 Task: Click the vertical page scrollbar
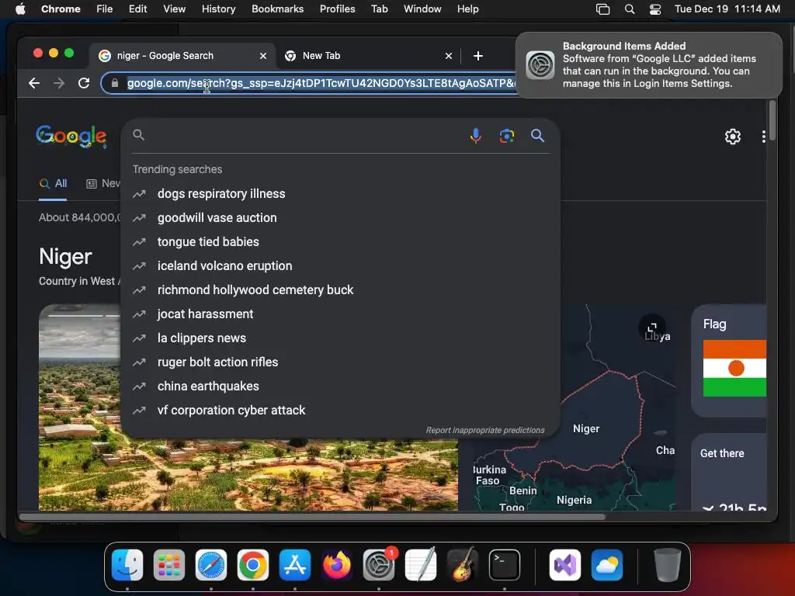[772, 120]
